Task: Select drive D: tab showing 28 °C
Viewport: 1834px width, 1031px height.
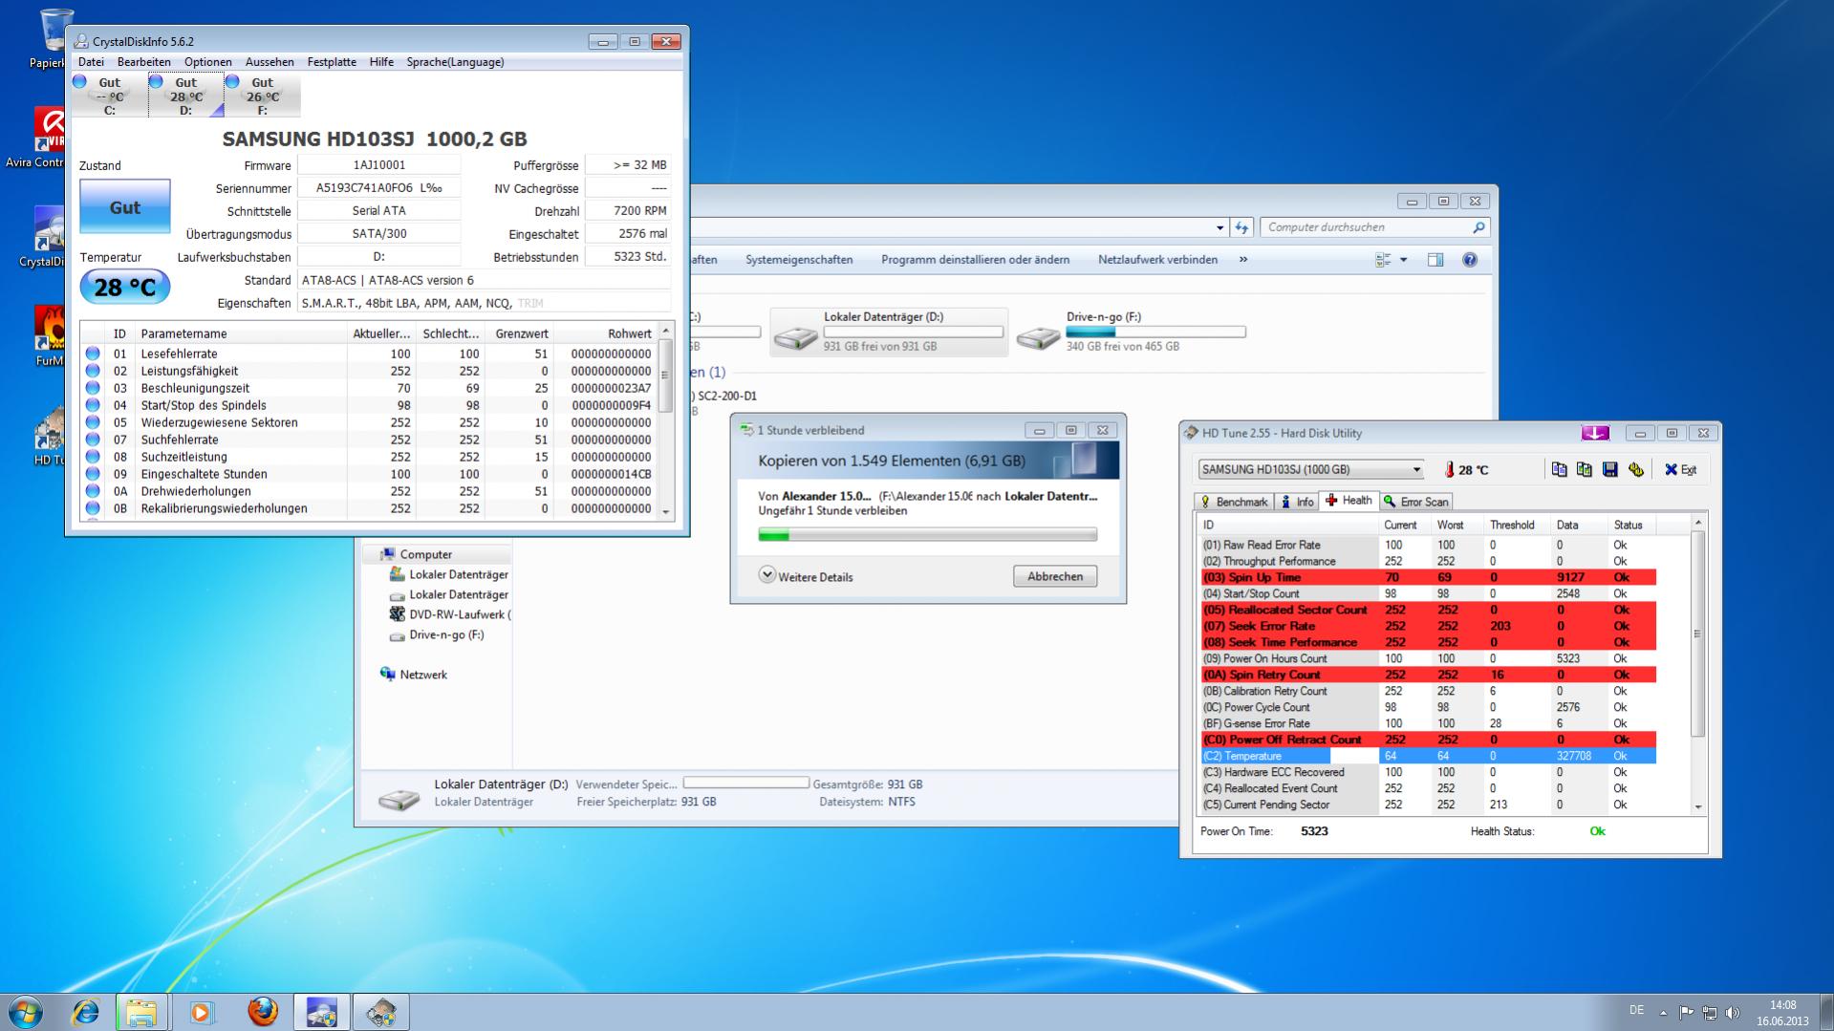Action: 185,96
